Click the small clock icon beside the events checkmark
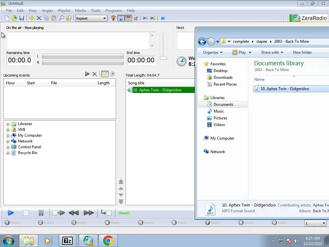 coord(112,74)
